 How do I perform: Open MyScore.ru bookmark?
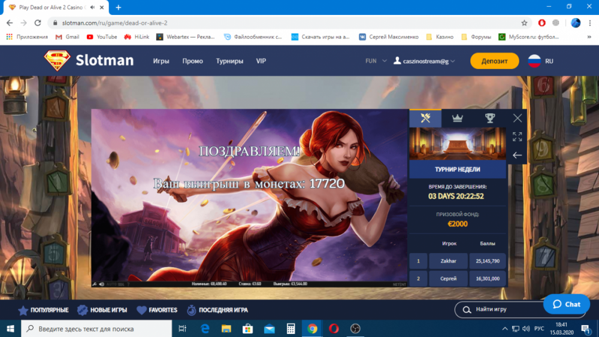point(529,37)
